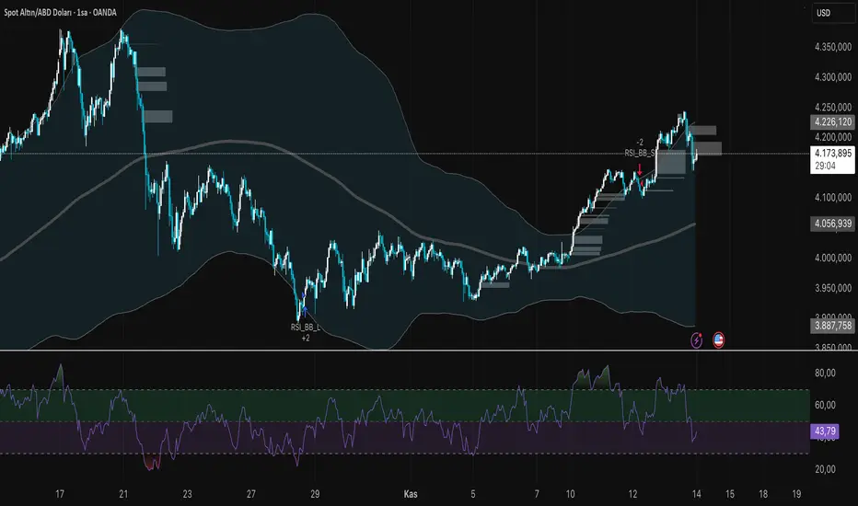Click the date 14 on time axis
858x506 pixels.
coord(696,494)
